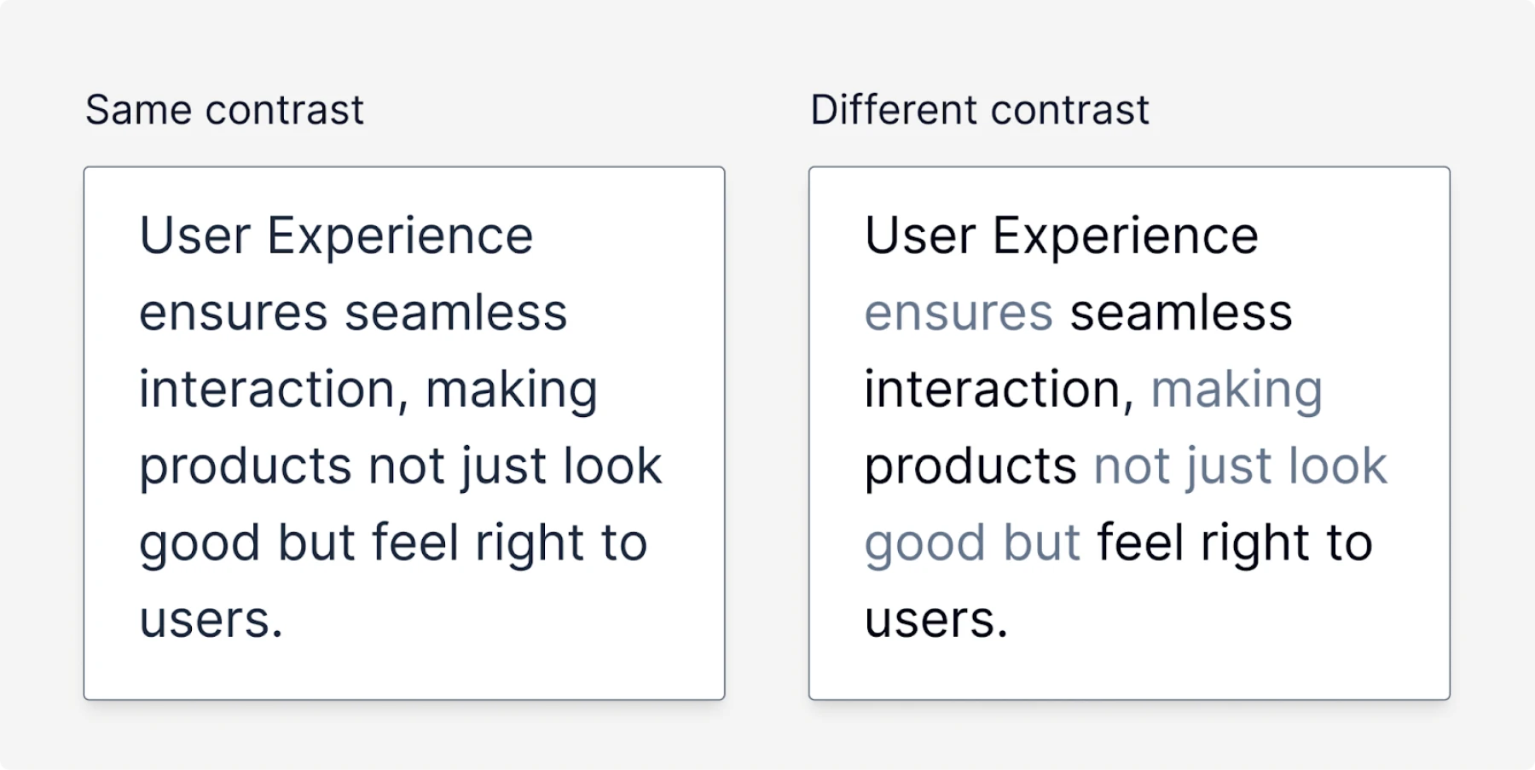Select the gray word "making"
This screenshot has height=770, width=1535.
point(1237,391)
